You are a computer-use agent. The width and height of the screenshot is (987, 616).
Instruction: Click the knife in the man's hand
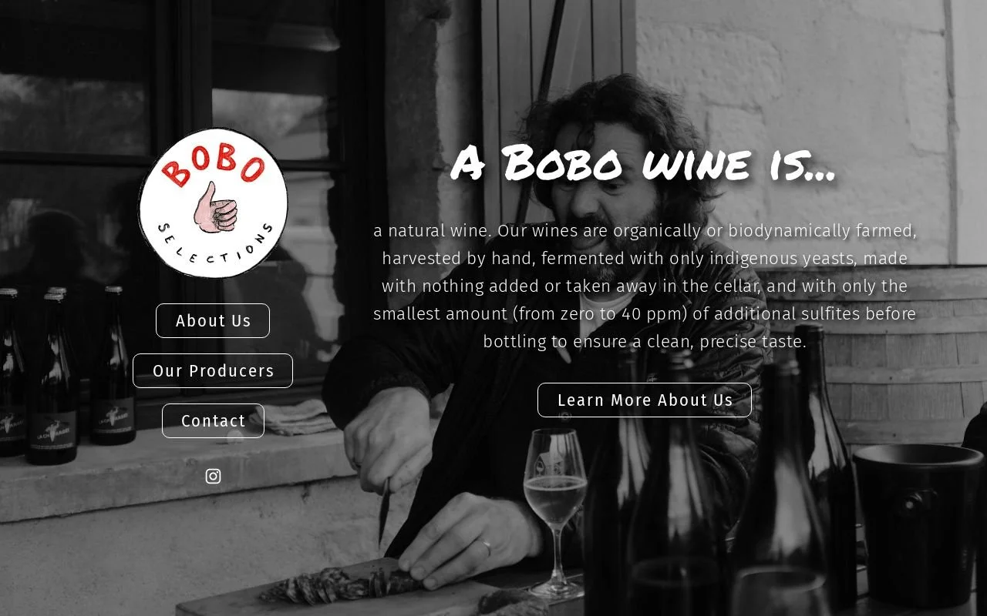tap(383, 512)
